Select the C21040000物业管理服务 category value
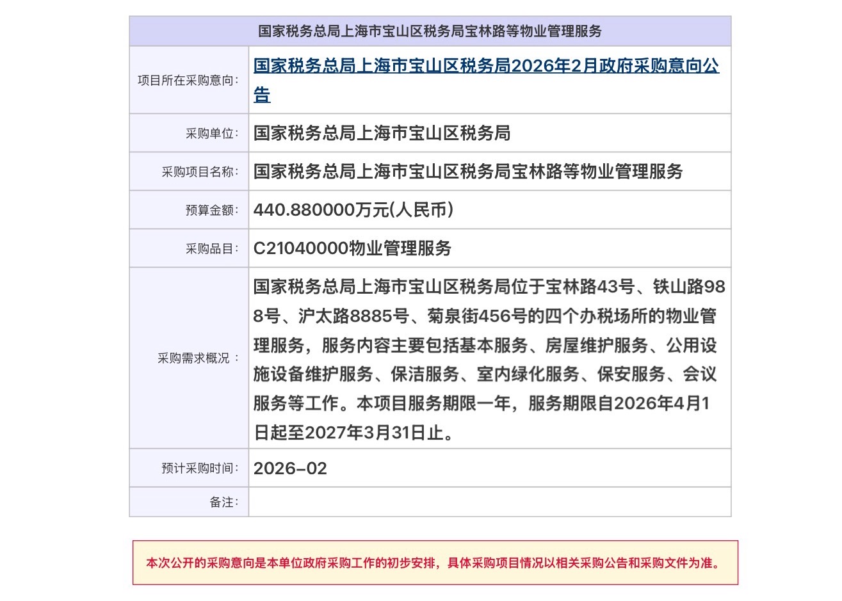 click(x=352, y=249)
